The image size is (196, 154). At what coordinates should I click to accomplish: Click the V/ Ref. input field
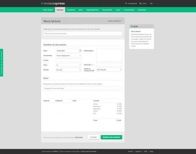coord(69,60)
